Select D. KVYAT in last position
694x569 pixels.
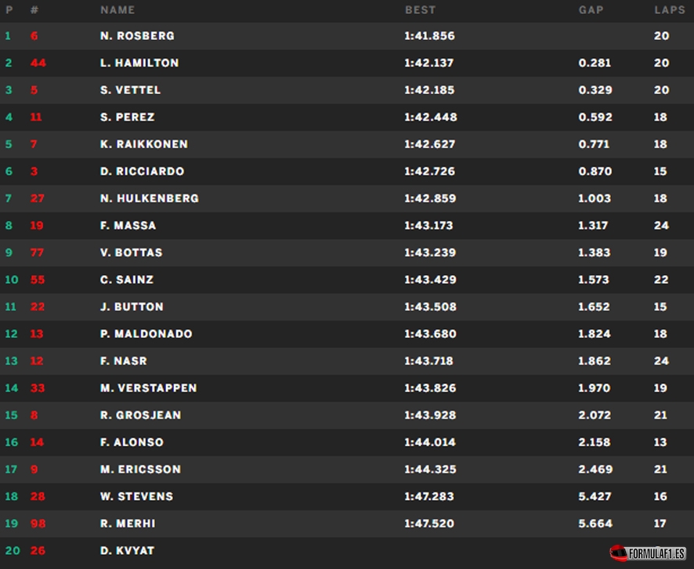click(x=127, y=550)
